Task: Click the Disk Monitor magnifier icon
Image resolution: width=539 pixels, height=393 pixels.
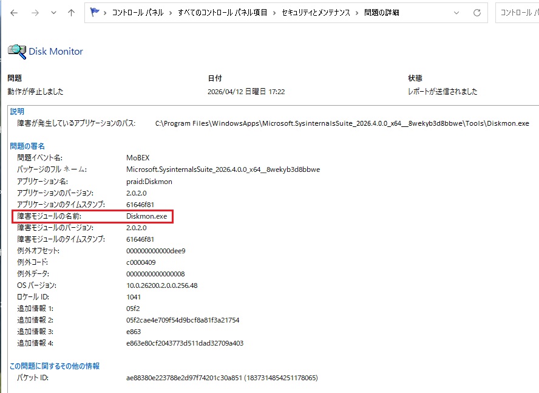Action: pos(17,52)
